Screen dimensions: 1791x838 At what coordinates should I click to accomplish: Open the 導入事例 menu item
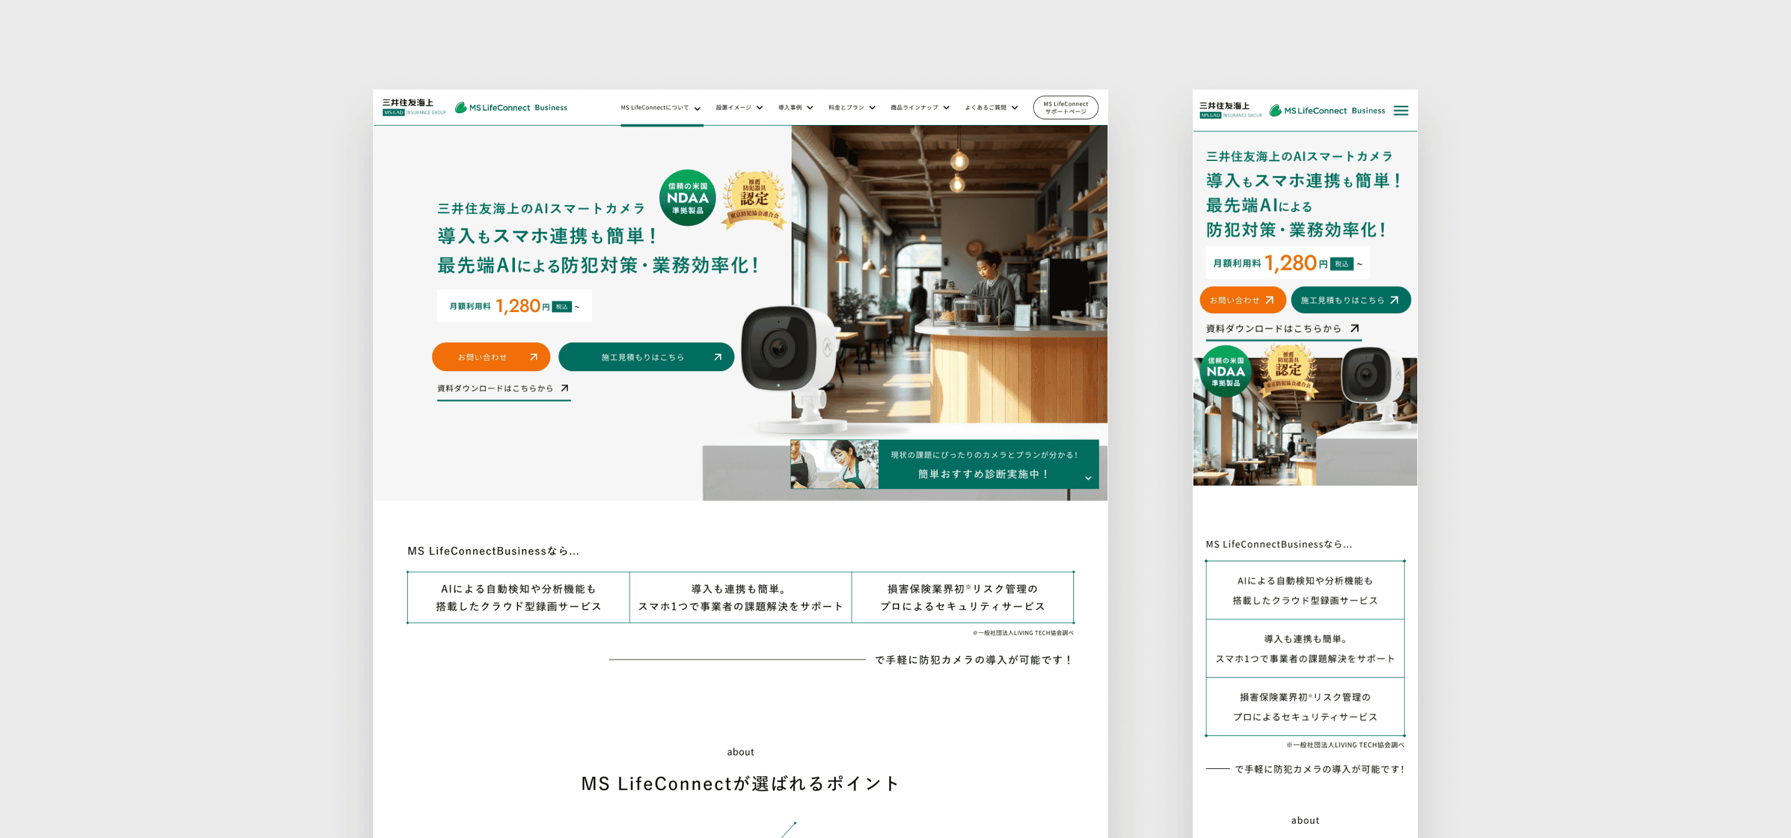[x=795, y=108]
